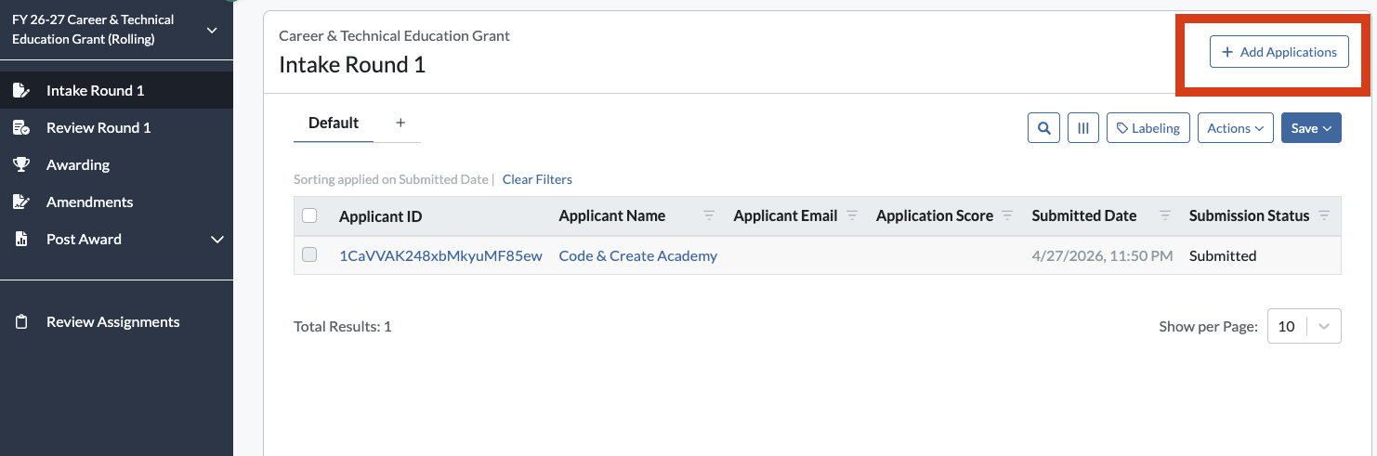Expand the FY 26-27 grant program dropdown
This screenshot has width=1377, height=456.
(x=212, y=31)
